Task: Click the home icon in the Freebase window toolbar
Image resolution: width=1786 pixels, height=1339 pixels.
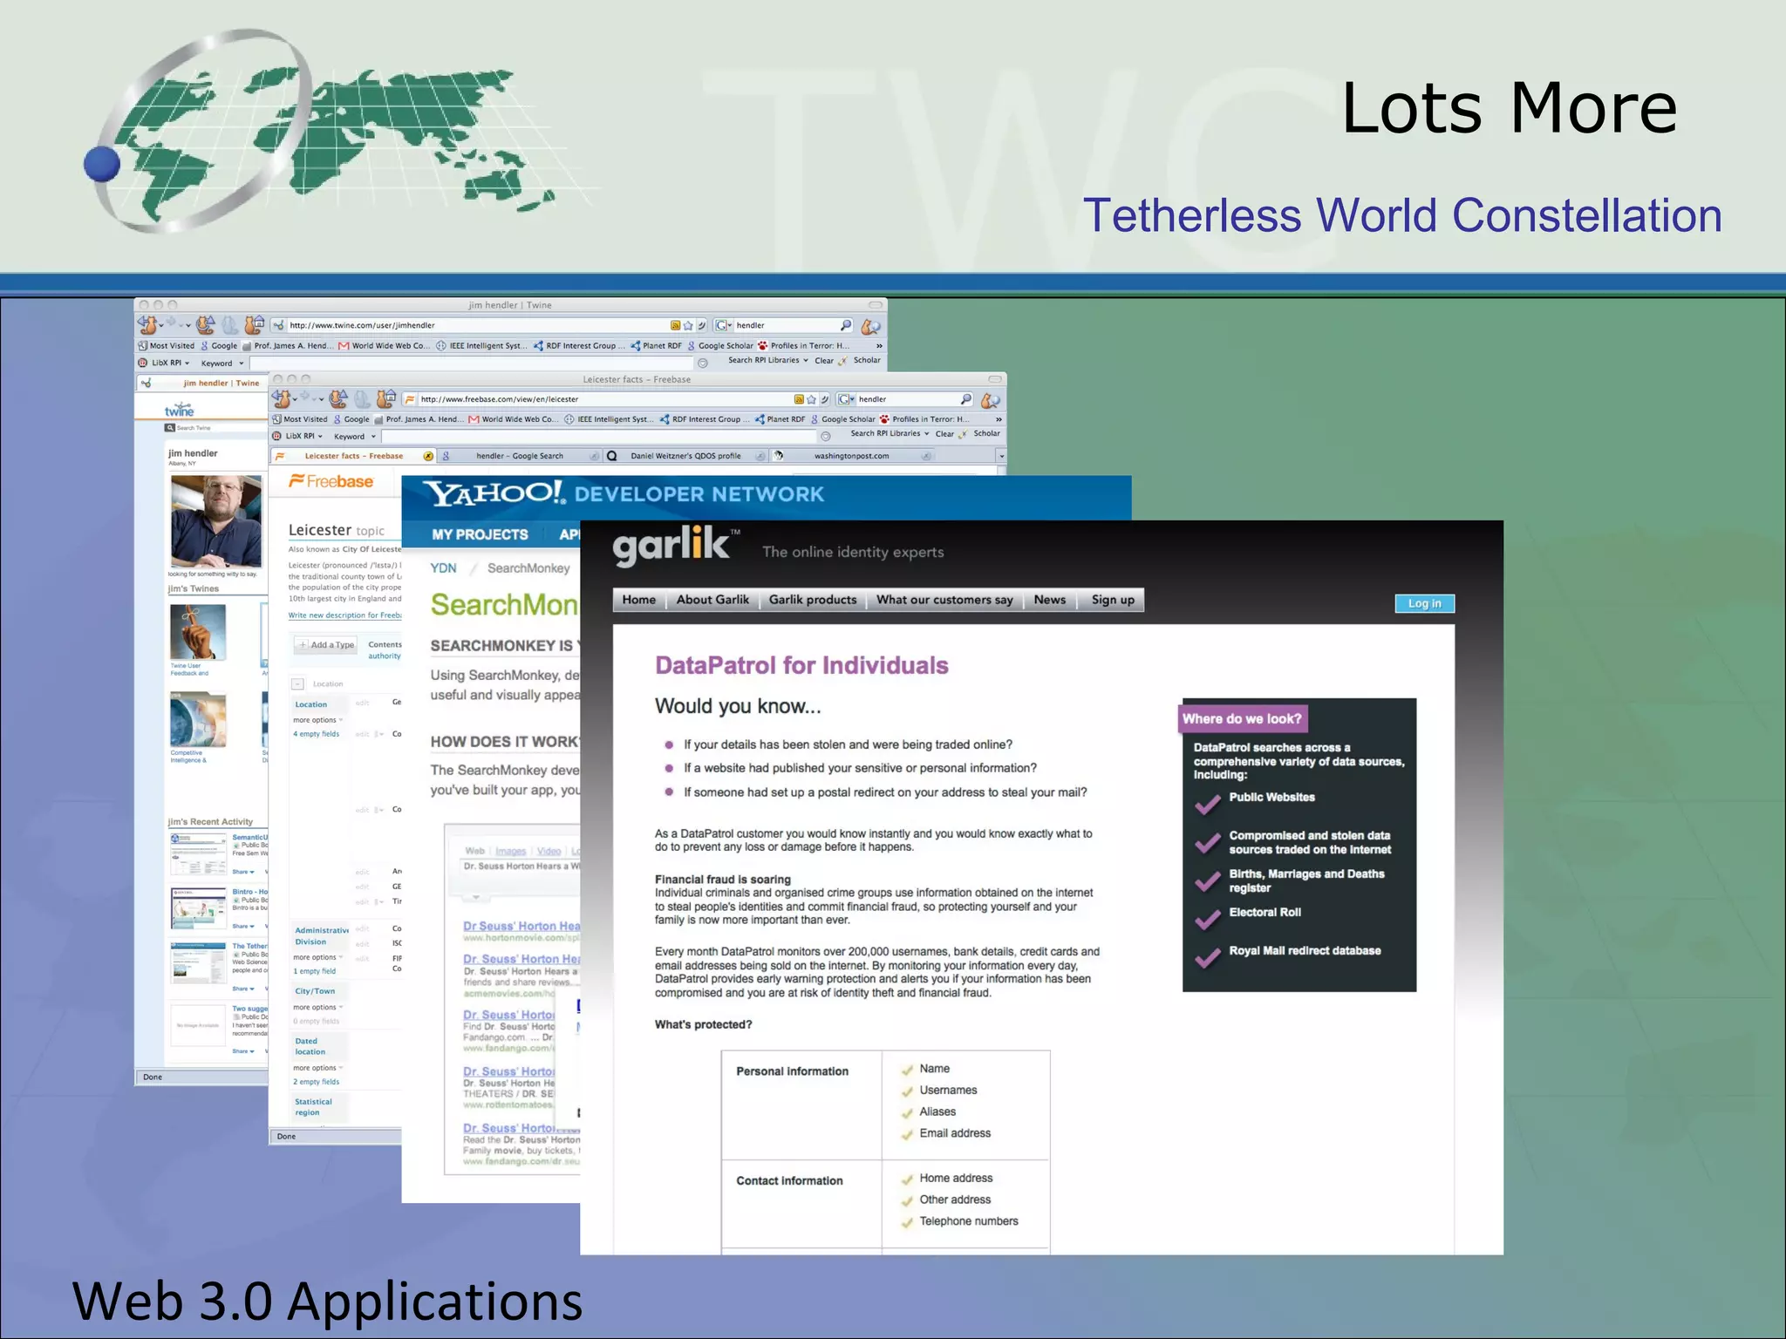Action: tap(385, 399)
